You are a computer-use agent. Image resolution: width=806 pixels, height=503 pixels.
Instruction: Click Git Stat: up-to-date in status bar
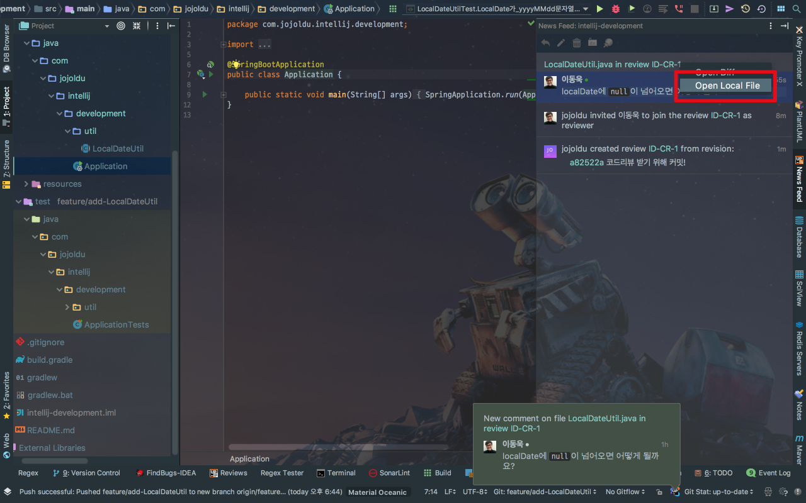click(x=718, y=492)
